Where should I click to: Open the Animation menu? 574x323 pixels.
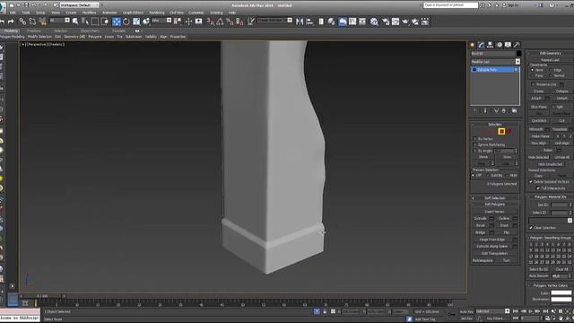pos(109,13)
